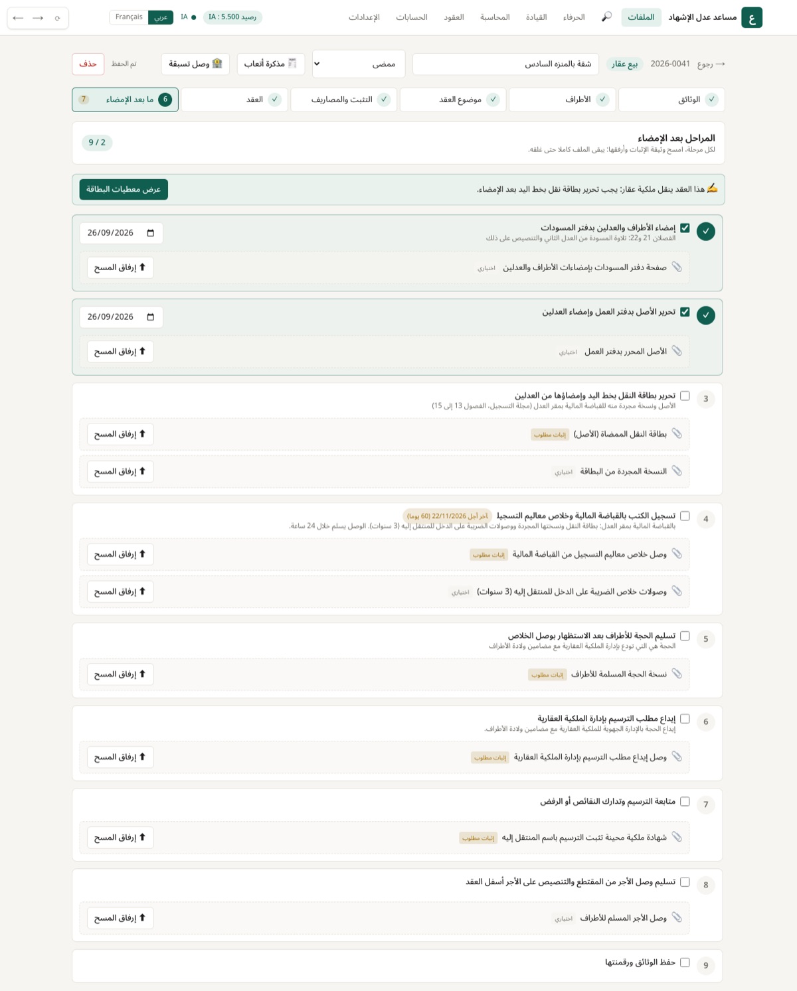Click the reload page icon
797x991 pixels.
(x=58, y=18)
